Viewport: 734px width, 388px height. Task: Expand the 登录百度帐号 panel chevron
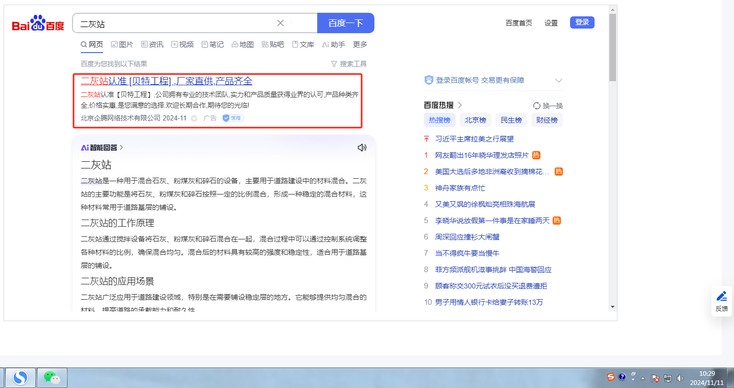[558, 81]
